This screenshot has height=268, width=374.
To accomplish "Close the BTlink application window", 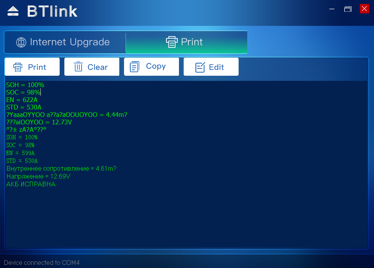I will [365, 9].
